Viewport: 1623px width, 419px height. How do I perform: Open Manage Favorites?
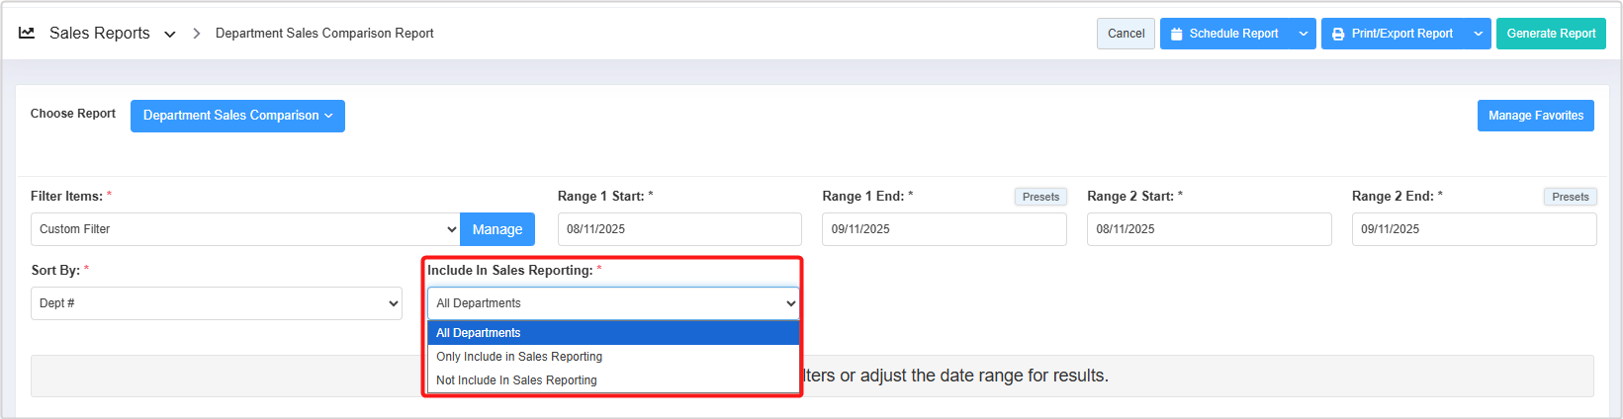tap(1535, 116)
